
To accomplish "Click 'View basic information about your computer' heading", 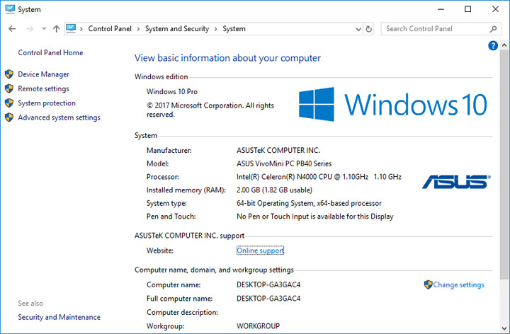I will point(227,58).
